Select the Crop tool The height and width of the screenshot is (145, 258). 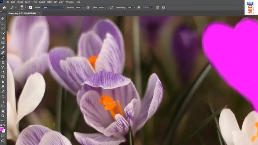[3, 38]
